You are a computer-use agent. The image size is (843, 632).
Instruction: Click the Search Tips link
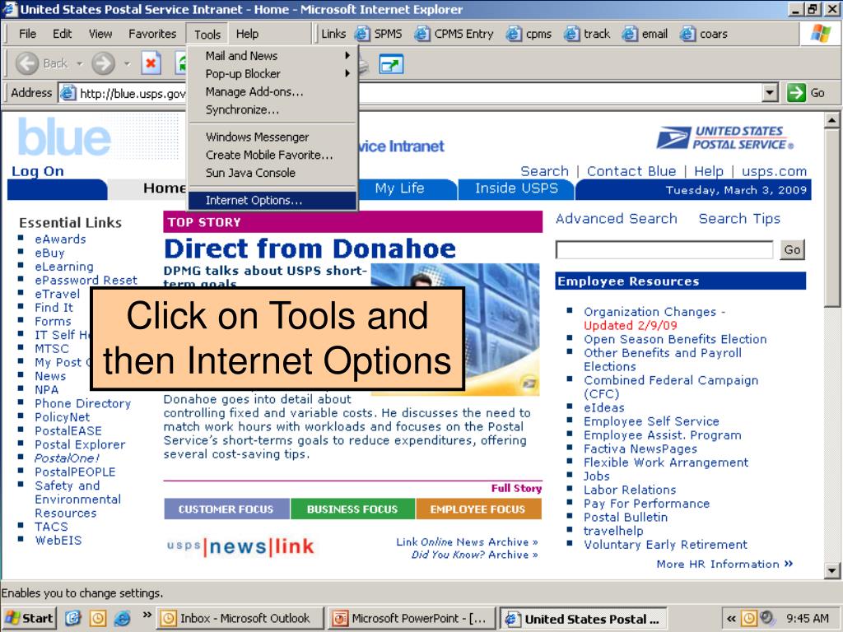739,219
